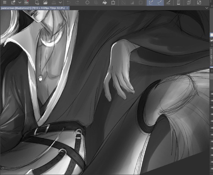Open the main hamburger menu
This screenshot has width=213, height=175.
click(5, 2)
